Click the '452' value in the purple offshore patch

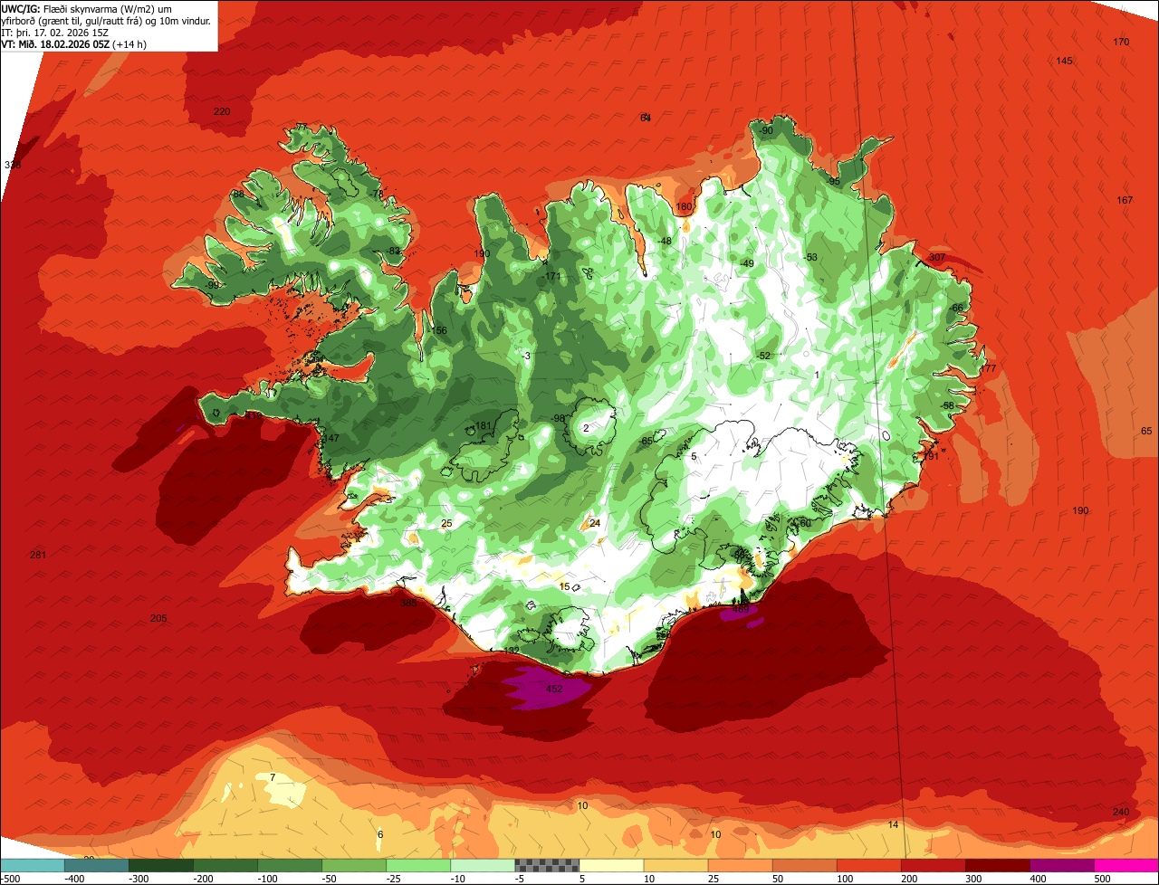click(554, 689)
